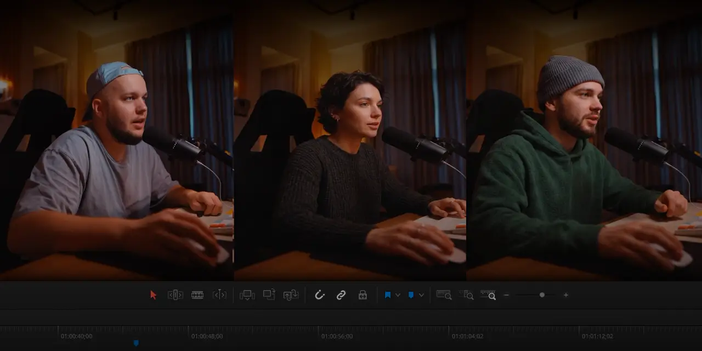Click the Replace Clip icon
The image size is (702, 351).
(x=291, y=295)
